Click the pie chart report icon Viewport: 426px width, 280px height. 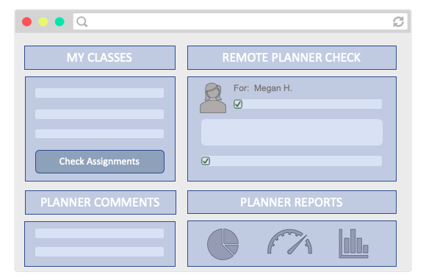coord(223,244)
